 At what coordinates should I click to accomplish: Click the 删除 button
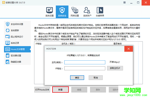click(98, 90)
